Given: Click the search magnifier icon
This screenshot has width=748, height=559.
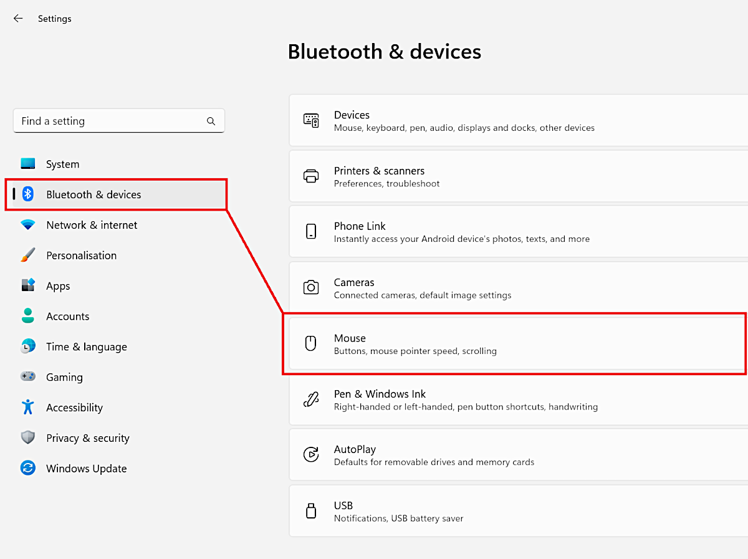Looking at the screenshot, I should click(211, 122).
